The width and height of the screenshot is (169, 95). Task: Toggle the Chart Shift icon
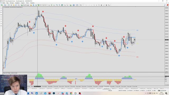[68, 5]
